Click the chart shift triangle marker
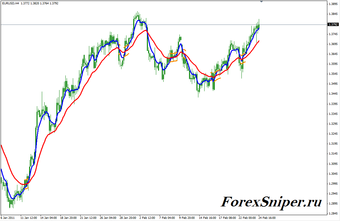Image resolution: width=340 pixels, height=221 pixels. (x=262, y=2)
